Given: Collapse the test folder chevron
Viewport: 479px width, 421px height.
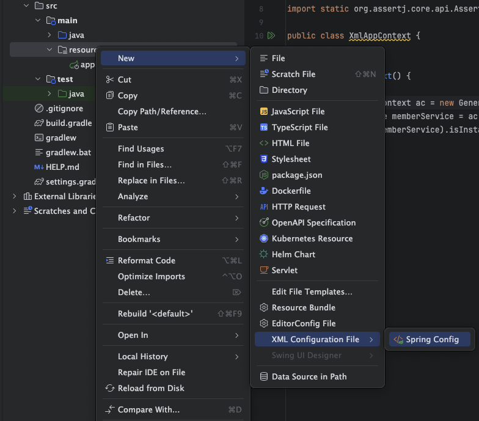Looking at the screenshot, I should coord(38,79).
